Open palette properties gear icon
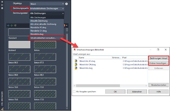 point(2,8)
